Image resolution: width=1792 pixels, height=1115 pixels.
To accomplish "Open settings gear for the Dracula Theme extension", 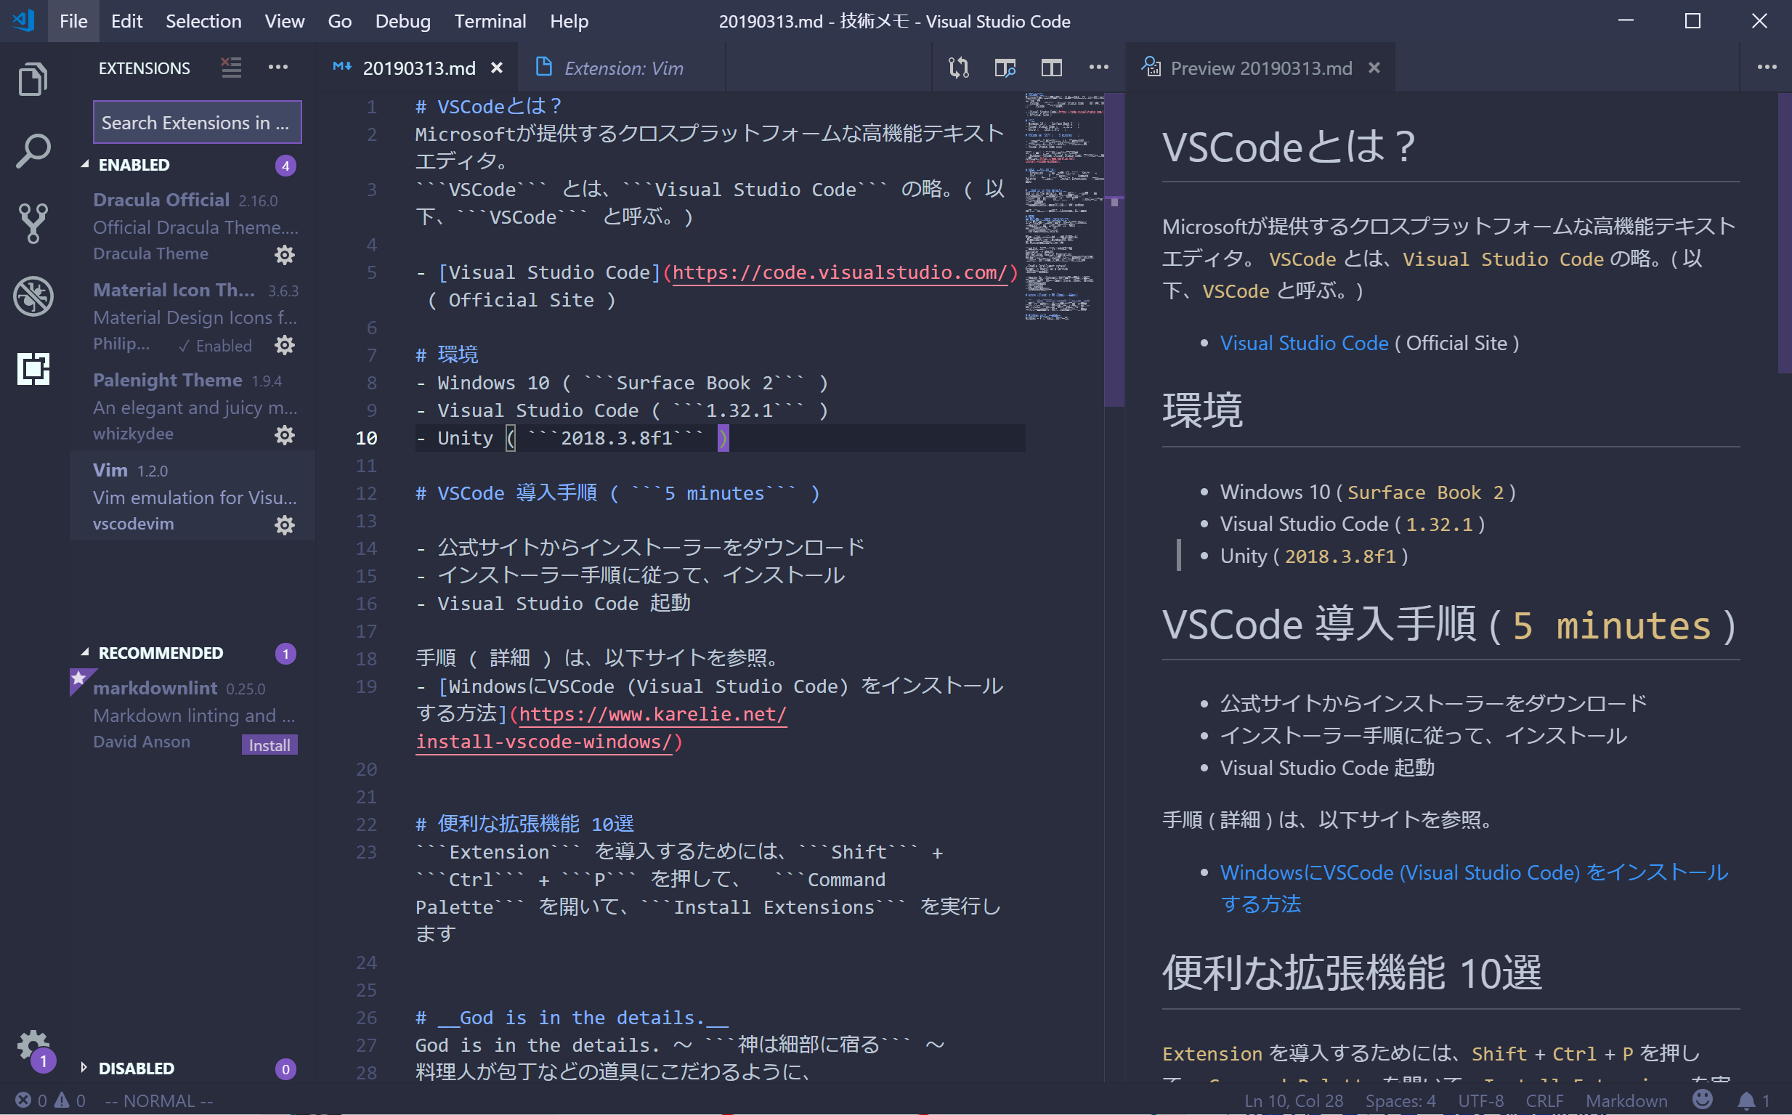I will tap(285, 254).
